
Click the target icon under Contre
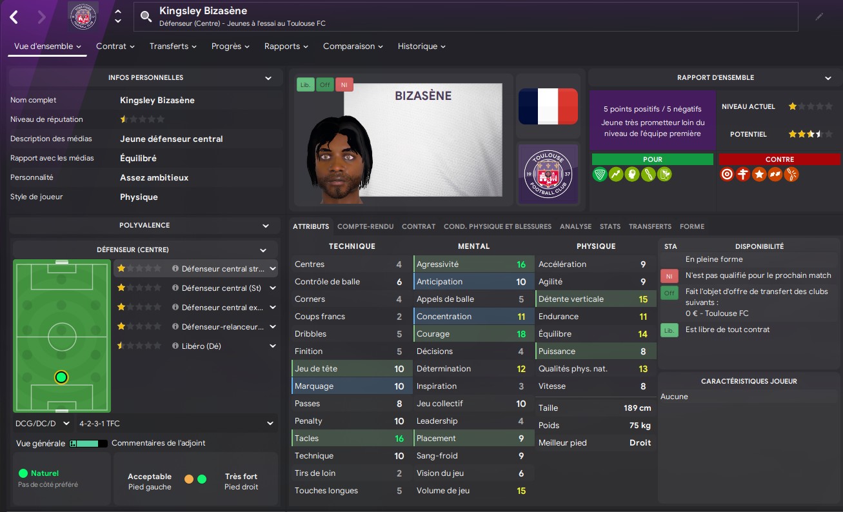point(727,174)
